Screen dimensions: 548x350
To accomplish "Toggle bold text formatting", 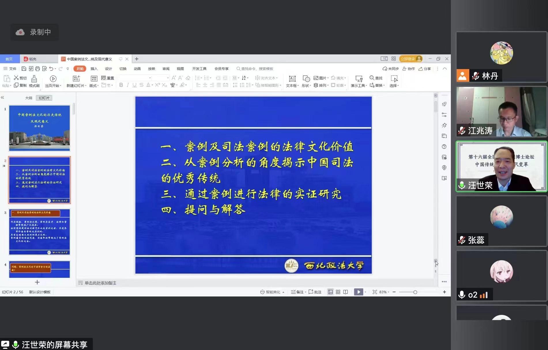I will pos(121,85).
